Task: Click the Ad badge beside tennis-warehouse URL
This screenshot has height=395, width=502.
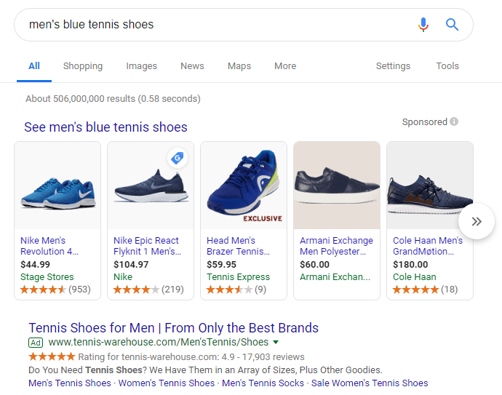Action: 36,343
